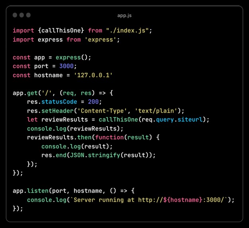Image resolution: width=249 pixels, height=228 pixels.
Task: Click the callThisOne import name
Action: click(x=61, y=30)
